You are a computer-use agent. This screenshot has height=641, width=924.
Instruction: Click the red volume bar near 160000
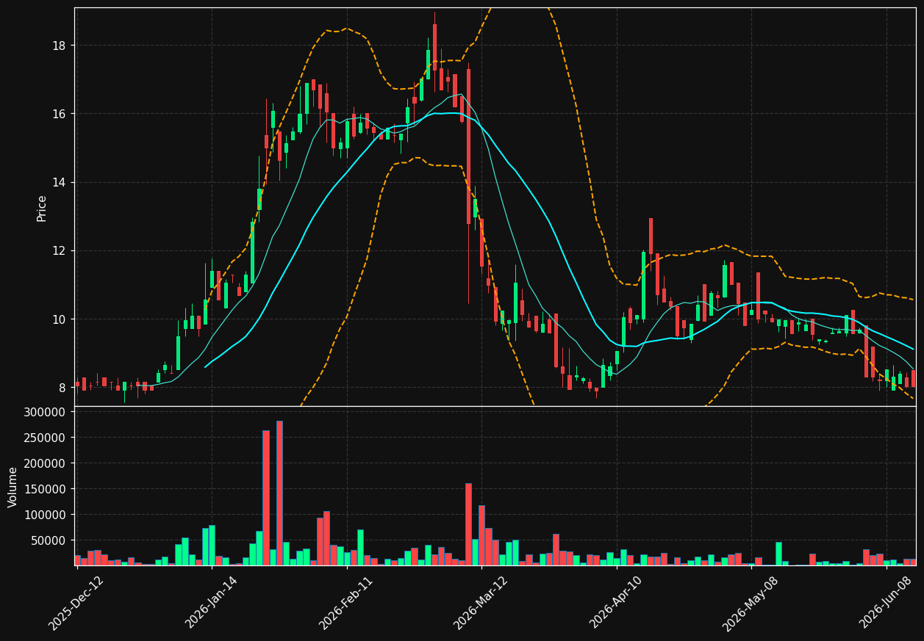pos(468,524)
